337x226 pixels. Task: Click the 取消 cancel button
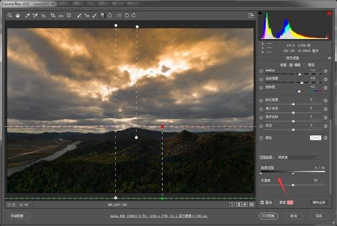[x=294, y=216]
